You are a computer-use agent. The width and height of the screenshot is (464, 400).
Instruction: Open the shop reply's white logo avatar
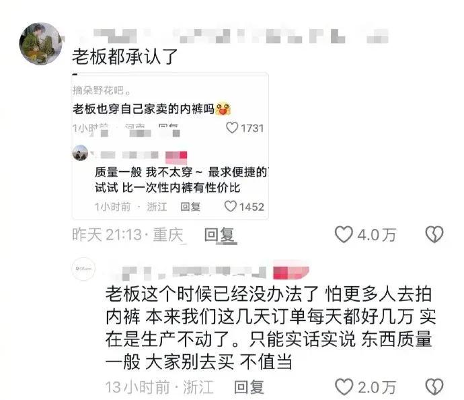click(x=83, y=269)
